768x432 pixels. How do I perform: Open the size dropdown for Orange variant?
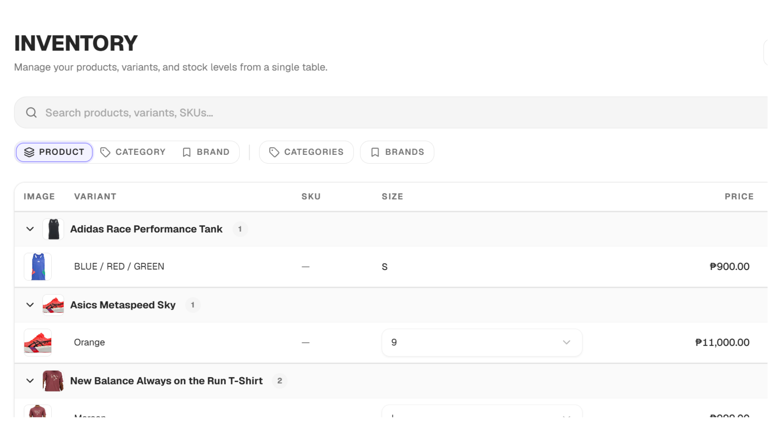(482, 342)
